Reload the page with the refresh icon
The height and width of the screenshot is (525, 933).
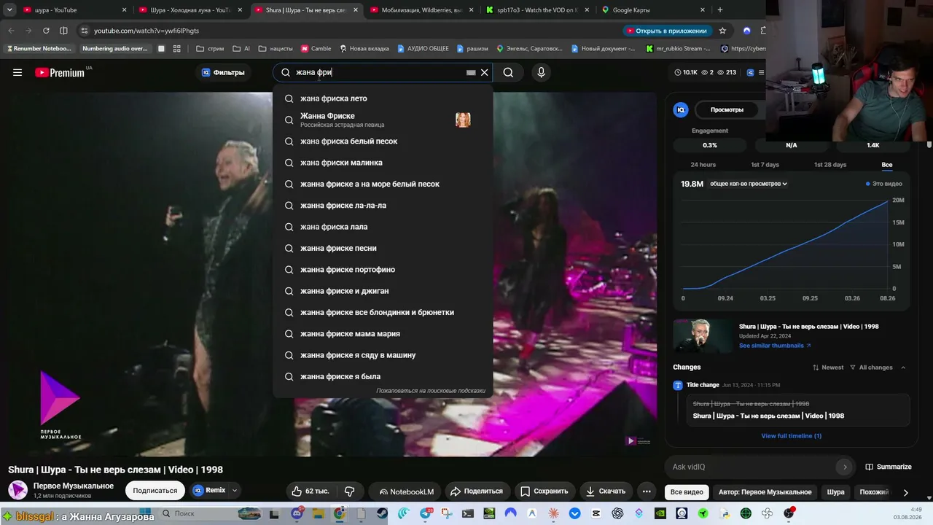coord(46,31)
